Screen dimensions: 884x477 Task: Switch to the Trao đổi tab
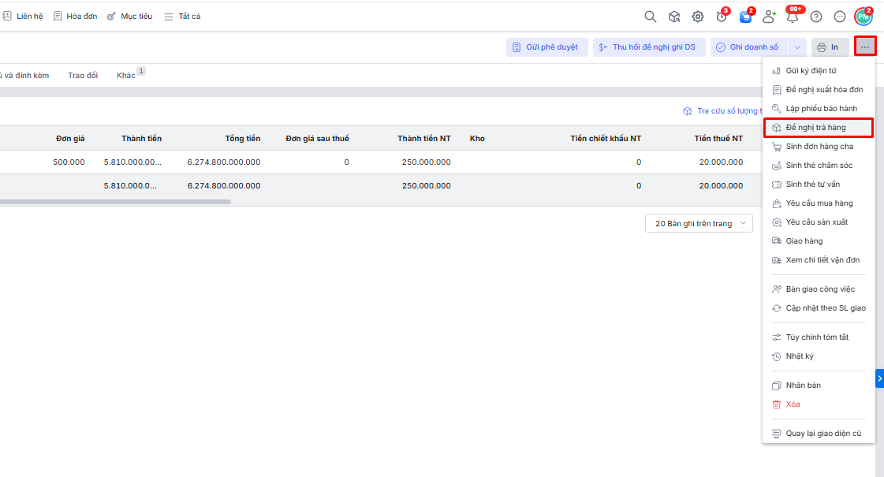(x=83, y=76)
